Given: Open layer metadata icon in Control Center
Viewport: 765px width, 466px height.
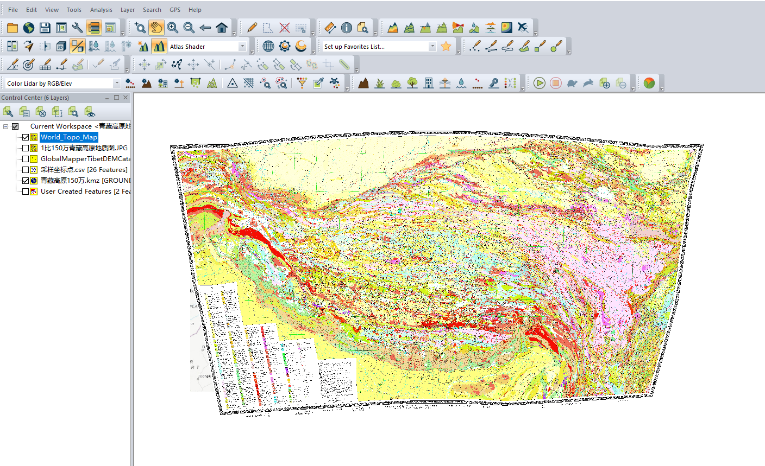Looking at the screenshot, I should (24, 112).
